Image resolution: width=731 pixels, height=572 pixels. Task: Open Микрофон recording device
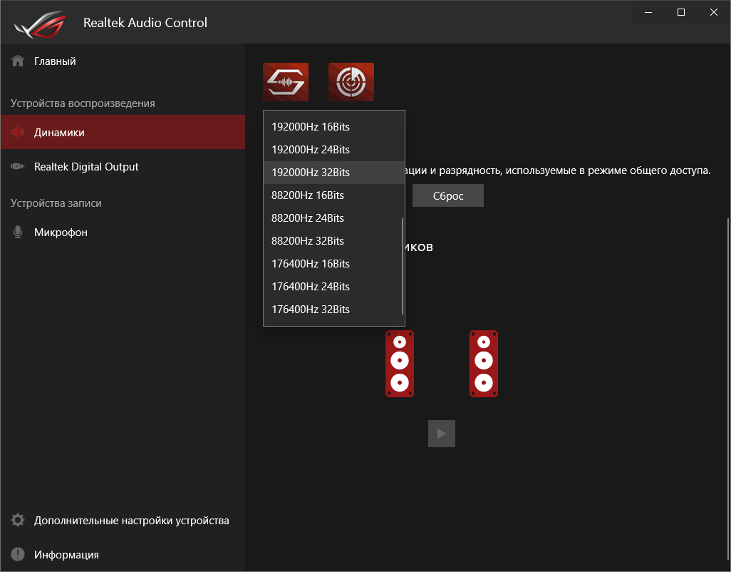pos(123,232)
